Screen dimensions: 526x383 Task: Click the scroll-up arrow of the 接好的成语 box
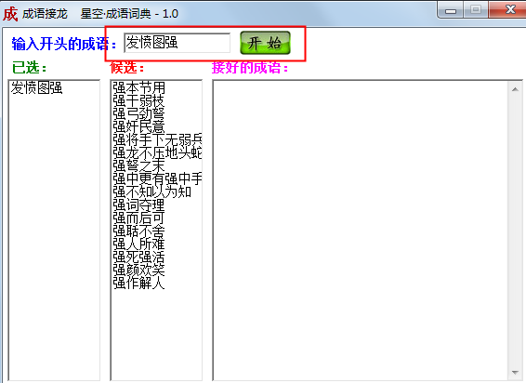[515, 89]
